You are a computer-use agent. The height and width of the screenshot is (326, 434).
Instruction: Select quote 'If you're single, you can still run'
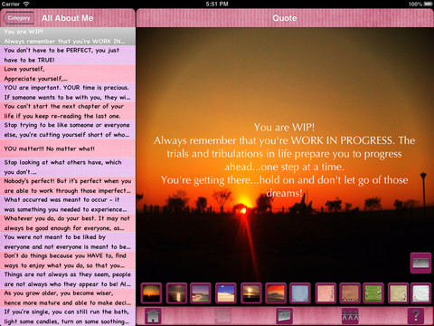(68, 317)
